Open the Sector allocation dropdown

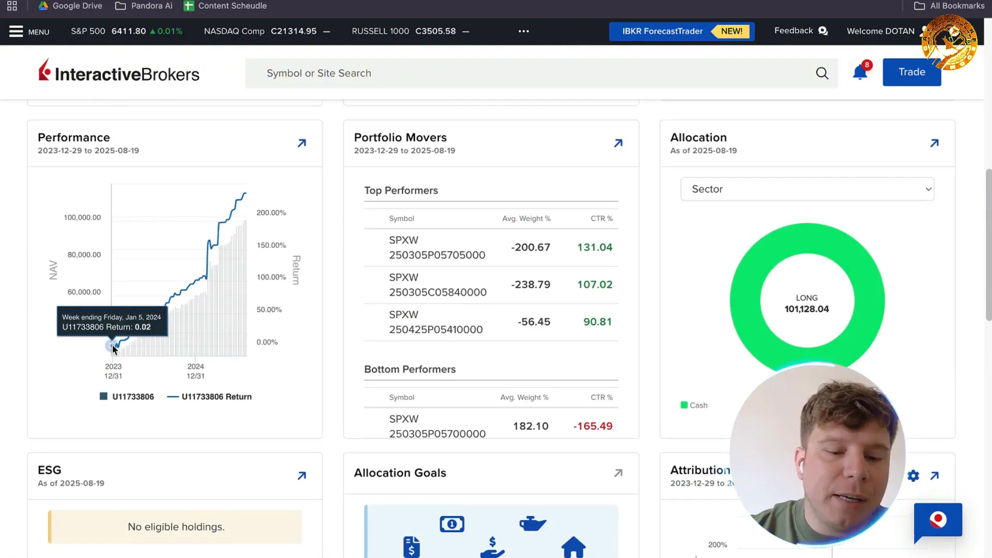pos(807,189)
